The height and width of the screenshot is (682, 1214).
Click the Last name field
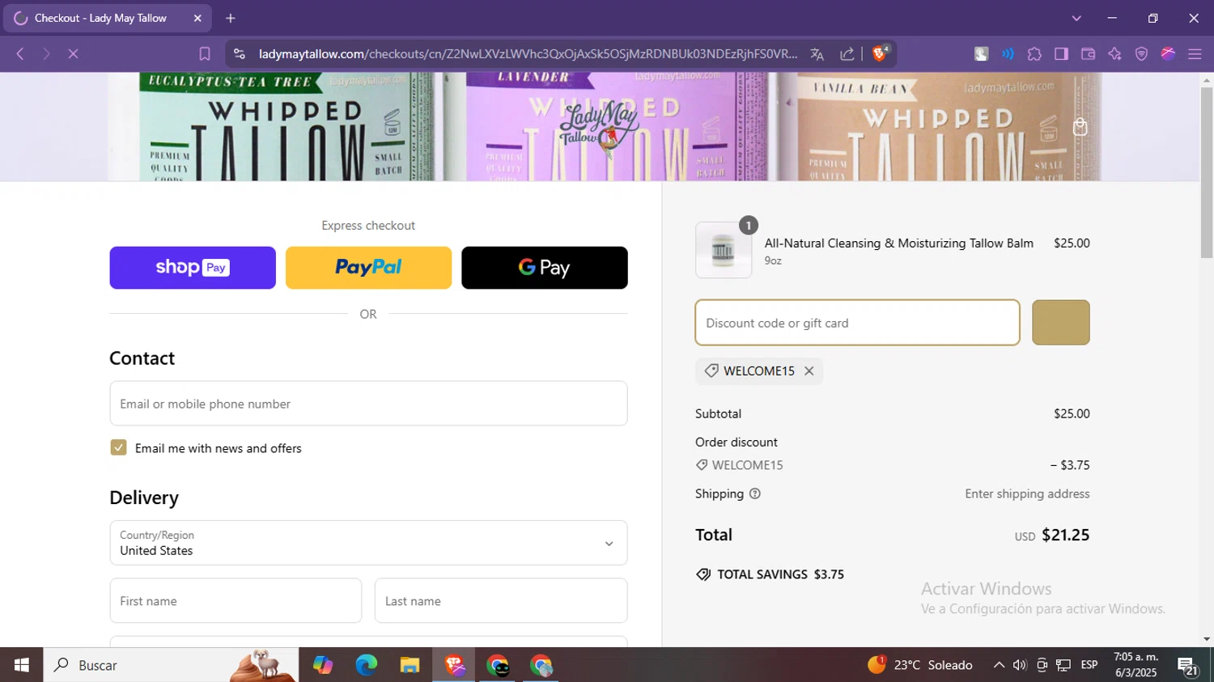pyautogui.click(x=501, y=600)
